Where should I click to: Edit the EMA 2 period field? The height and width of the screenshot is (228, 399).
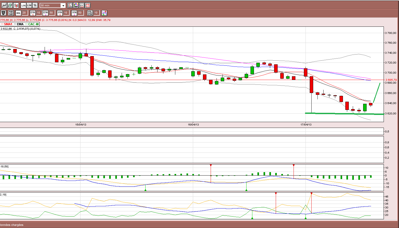pos(52,13)
